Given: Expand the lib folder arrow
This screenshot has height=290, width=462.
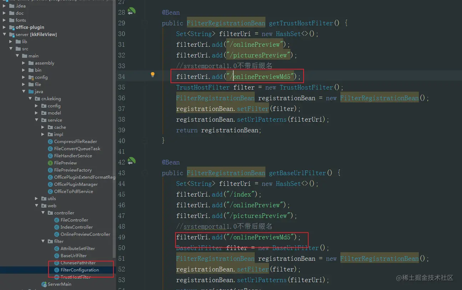Looking at the screenshot, I should point(11,42).
